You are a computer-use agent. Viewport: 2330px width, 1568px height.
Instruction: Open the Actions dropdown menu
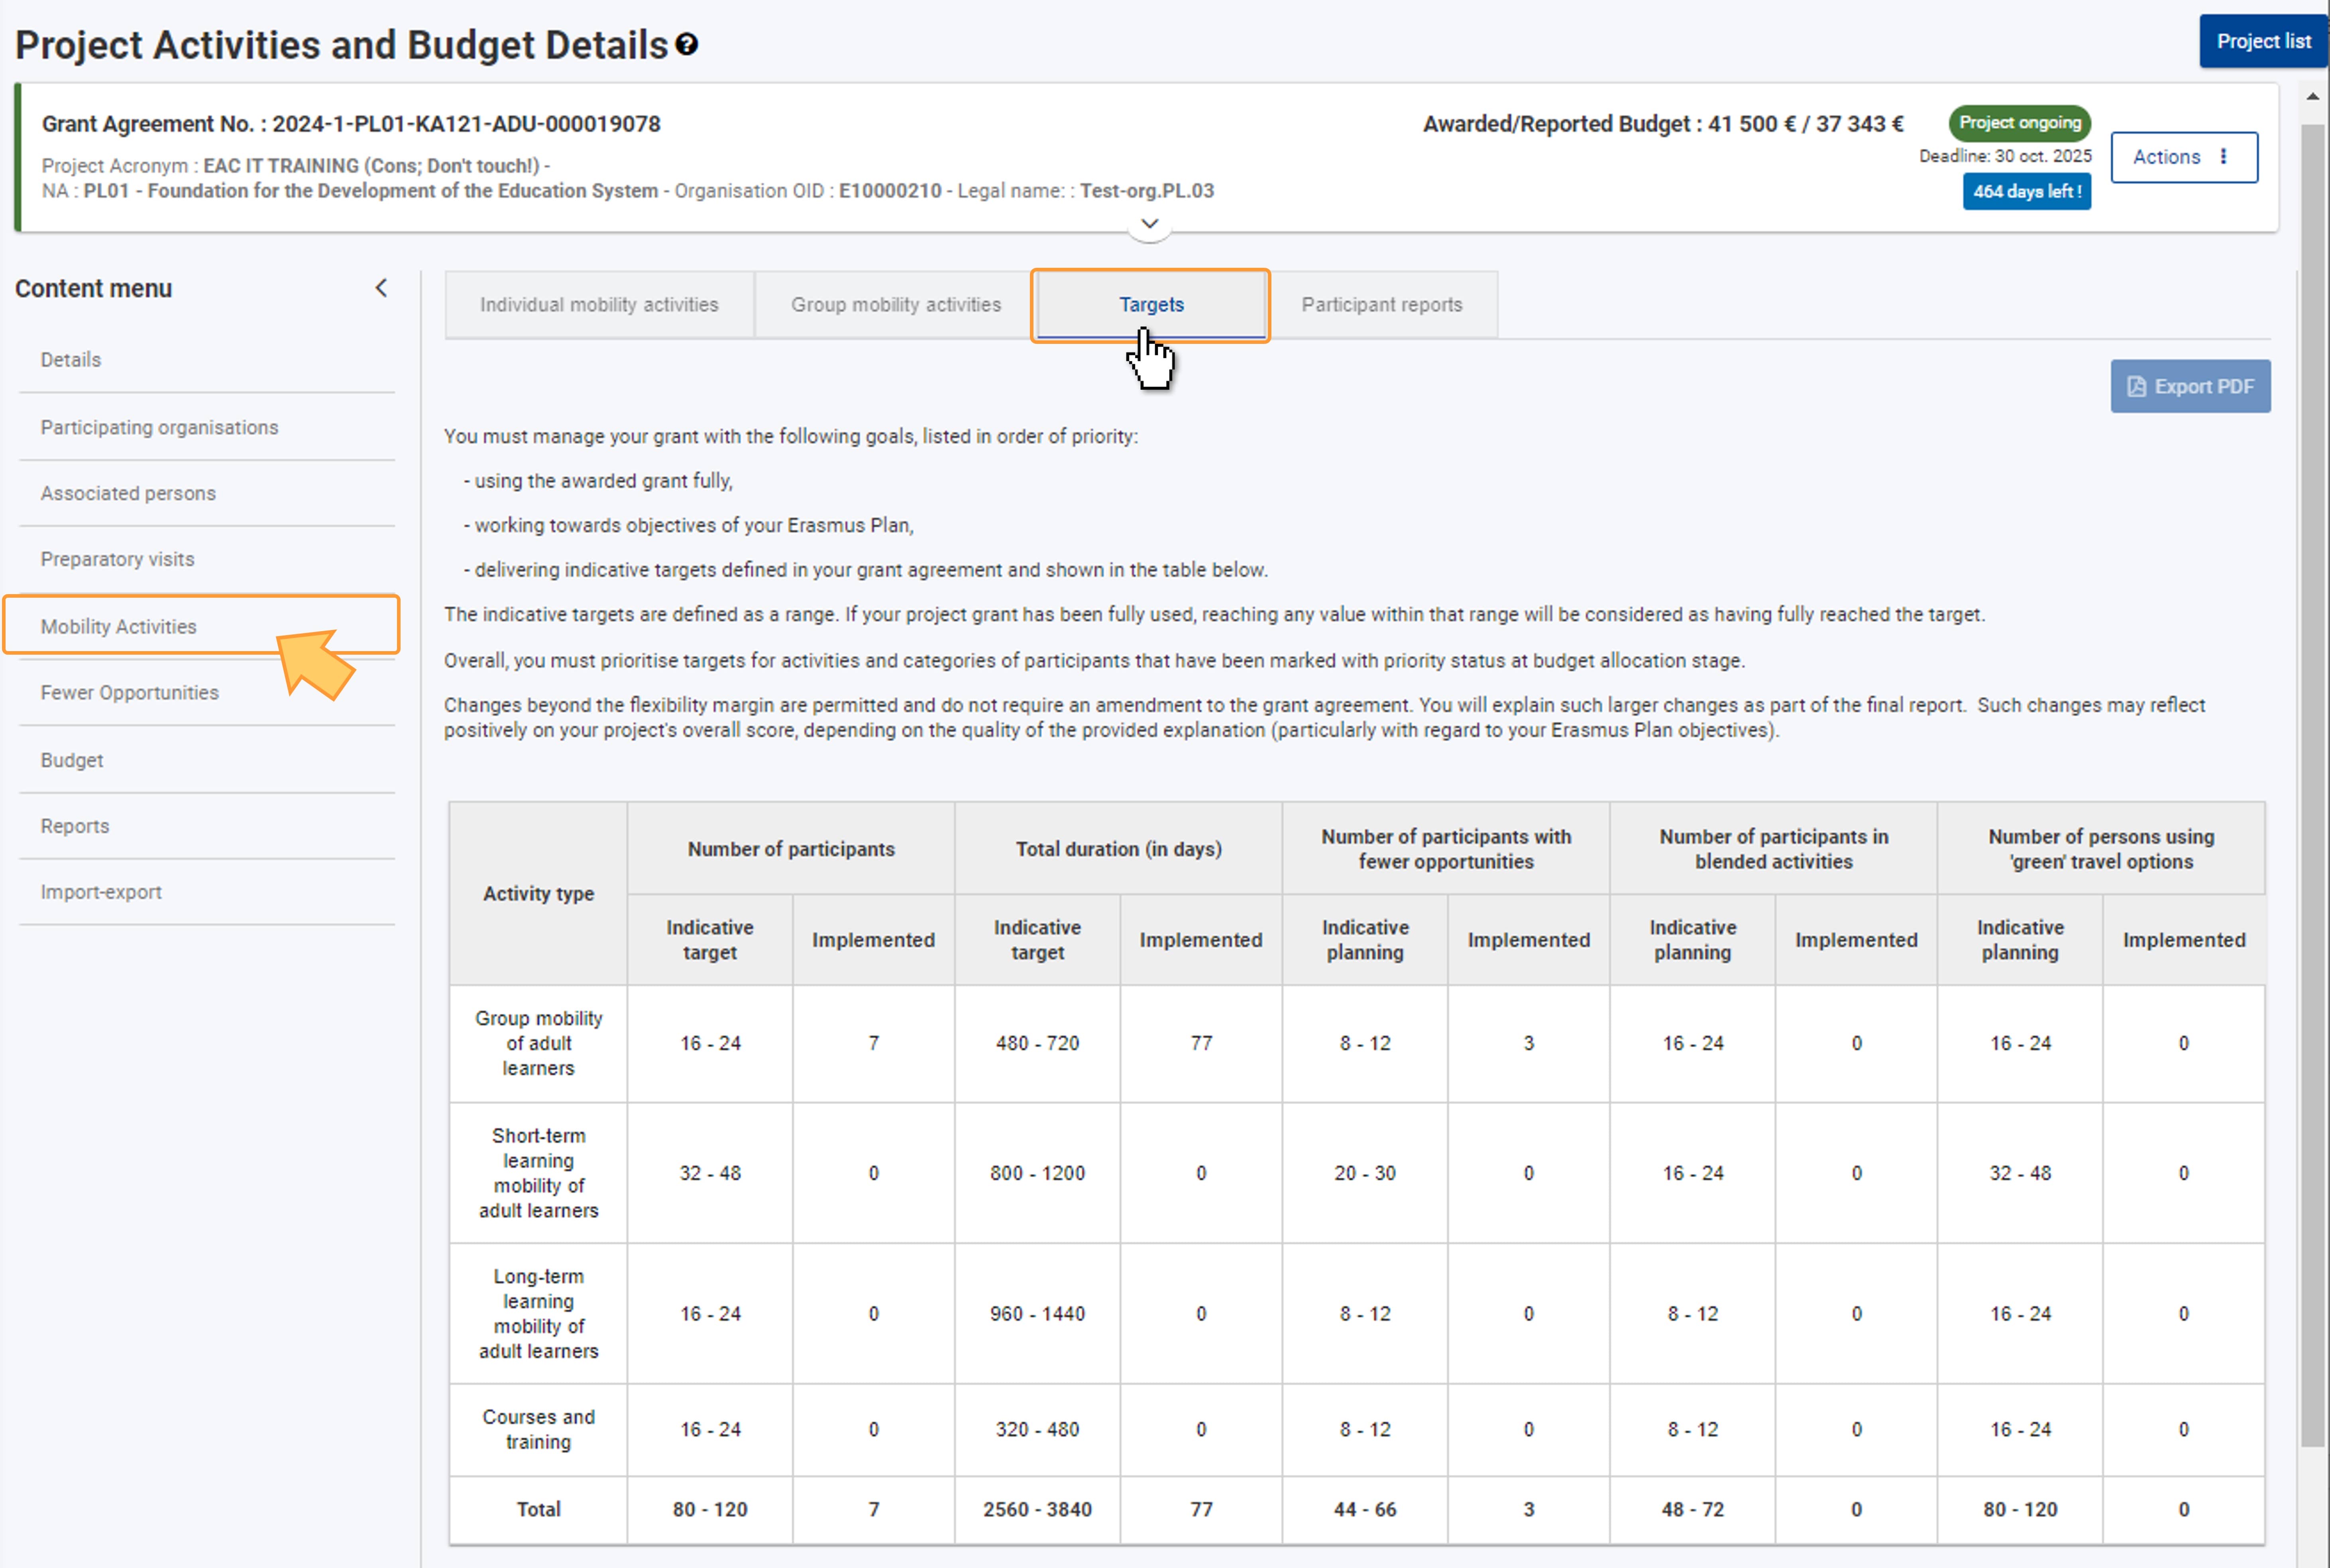[x=2184, y=157]
